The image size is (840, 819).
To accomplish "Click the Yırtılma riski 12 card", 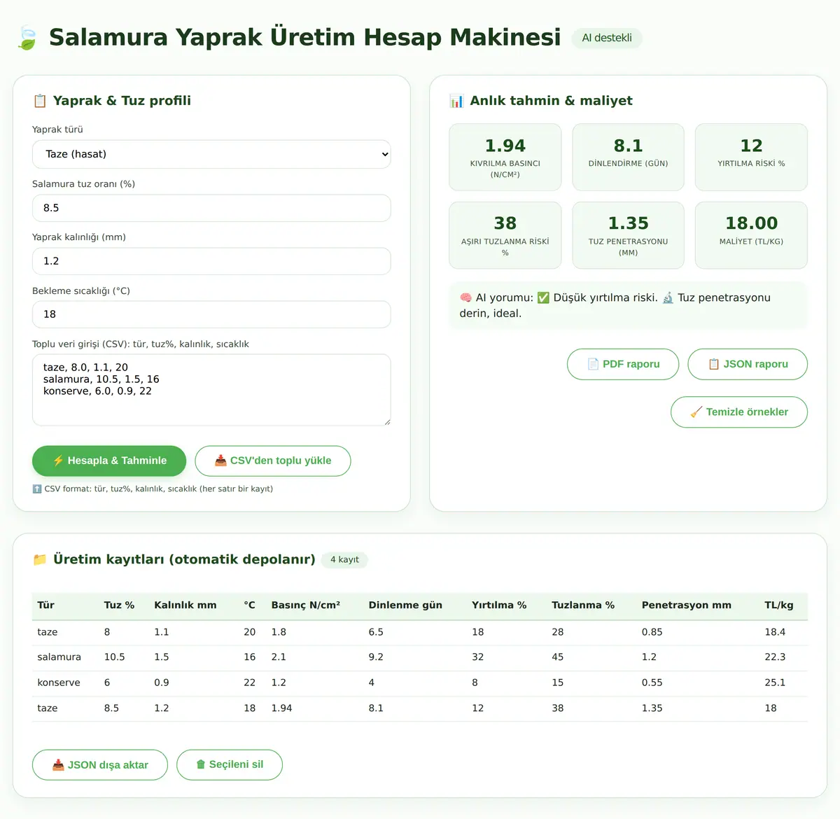I will 751,157.
